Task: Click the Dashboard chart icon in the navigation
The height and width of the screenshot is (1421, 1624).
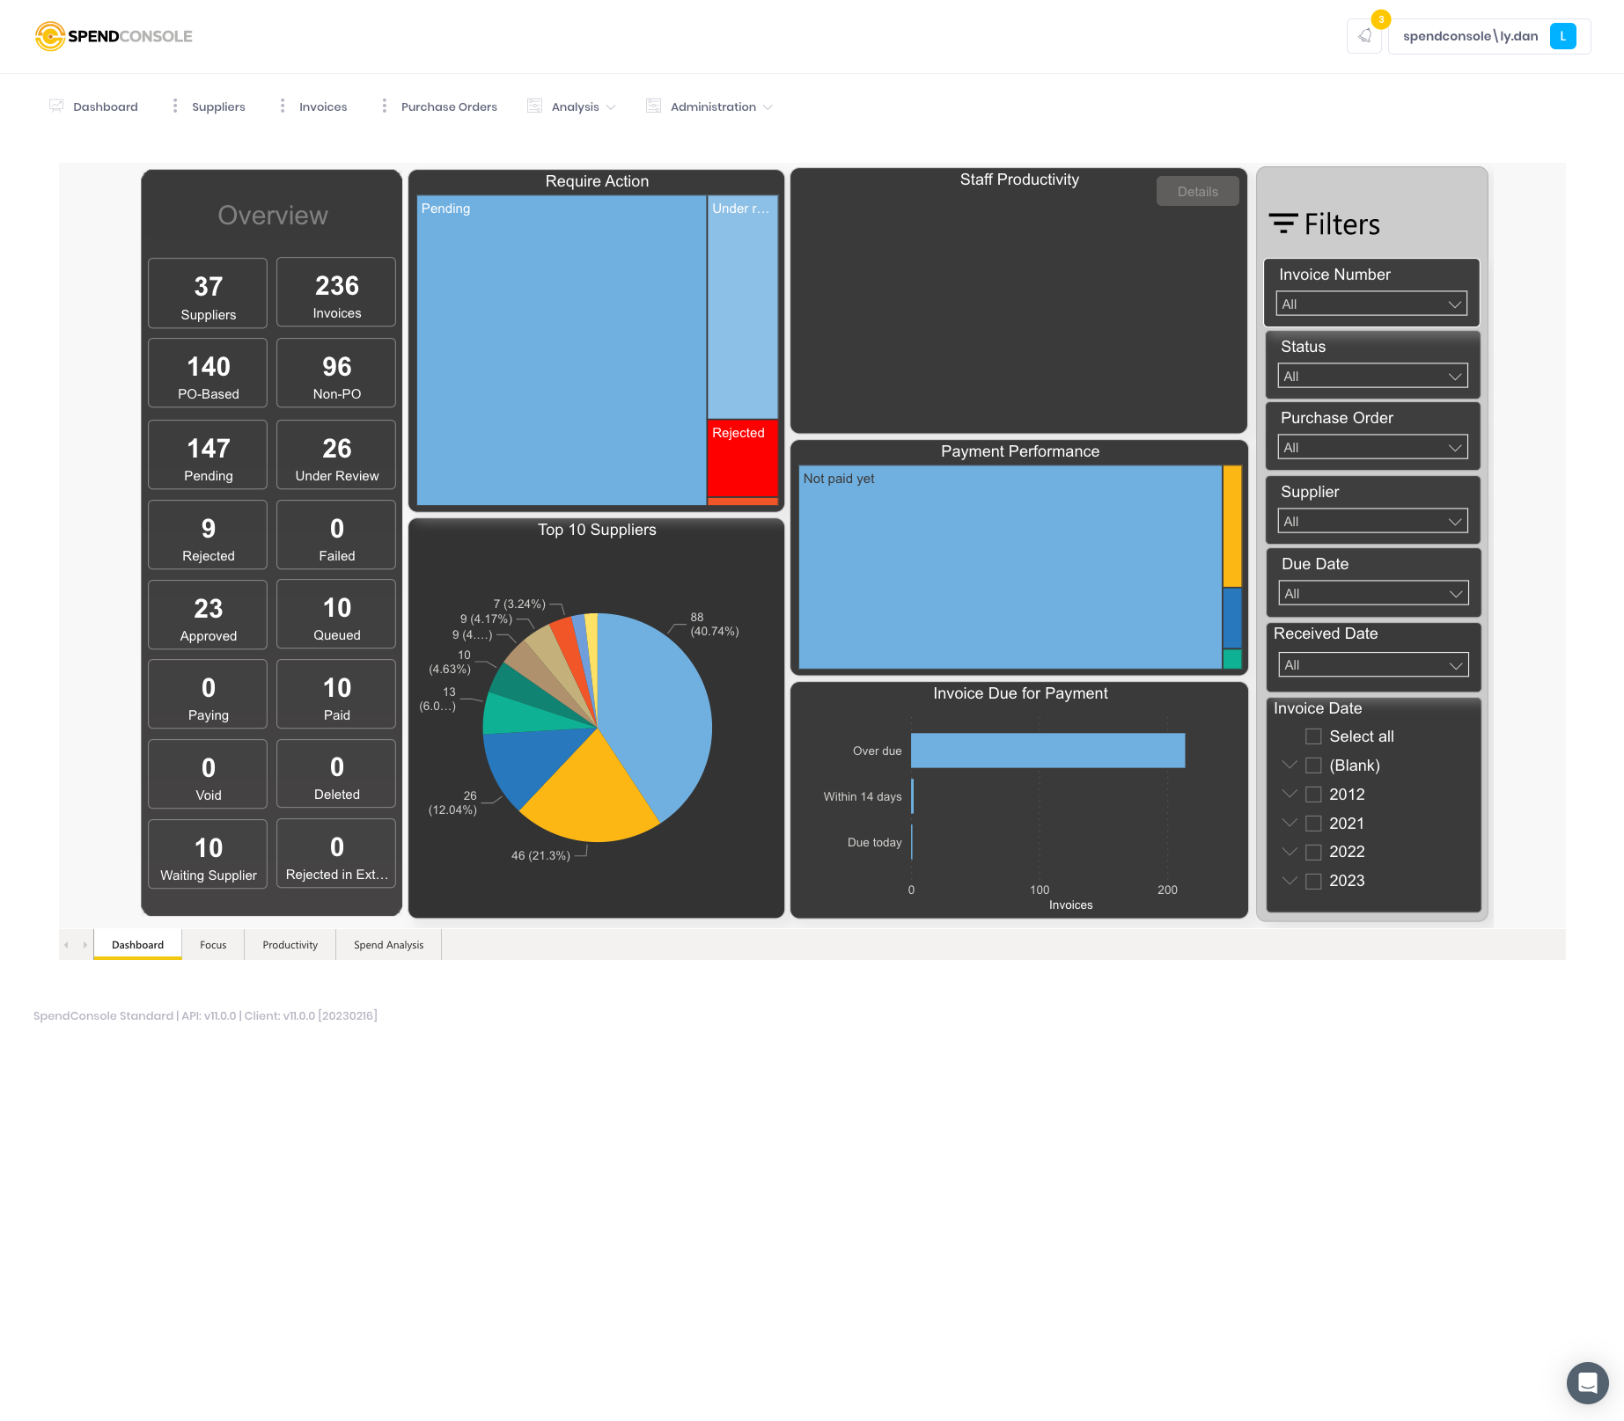Action: [56, 105]
